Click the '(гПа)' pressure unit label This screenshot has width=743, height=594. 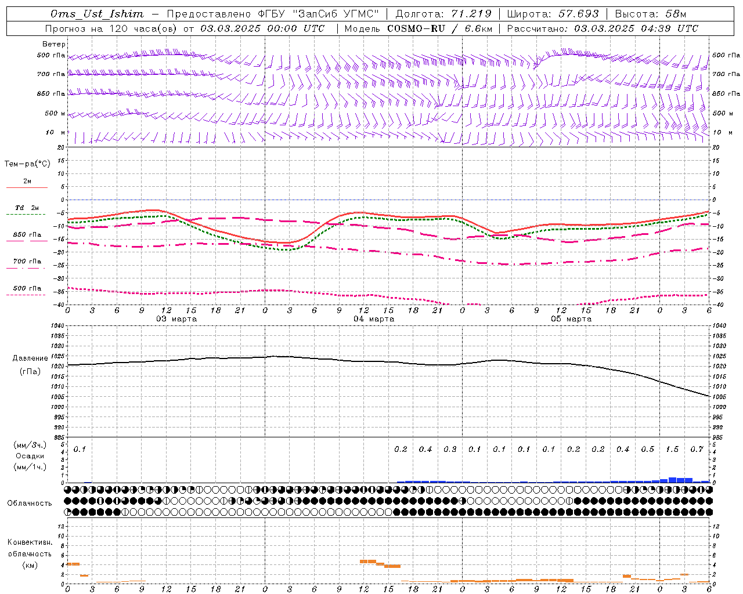click(x=30, y=372)
